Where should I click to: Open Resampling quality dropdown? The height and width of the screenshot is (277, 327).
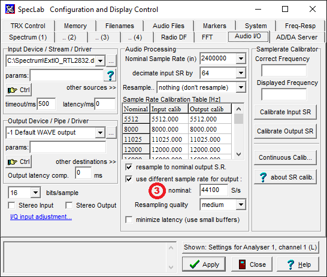coord(241,205)
